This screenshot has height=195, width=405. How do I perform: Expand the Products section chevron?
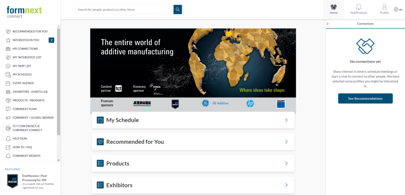click(286, 163)
